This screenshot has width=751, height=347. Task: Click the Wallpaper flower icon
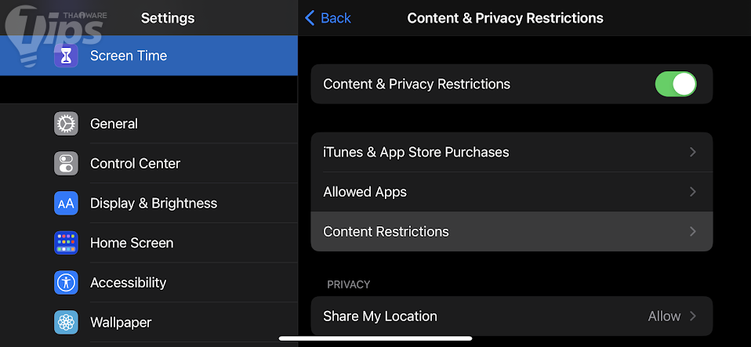point(66,323)
